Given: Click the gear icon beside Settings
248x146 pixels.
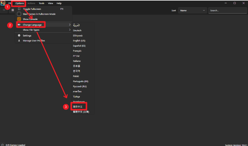Looking at the screenshot, I should pyautogui.click(x=19, y=36).
